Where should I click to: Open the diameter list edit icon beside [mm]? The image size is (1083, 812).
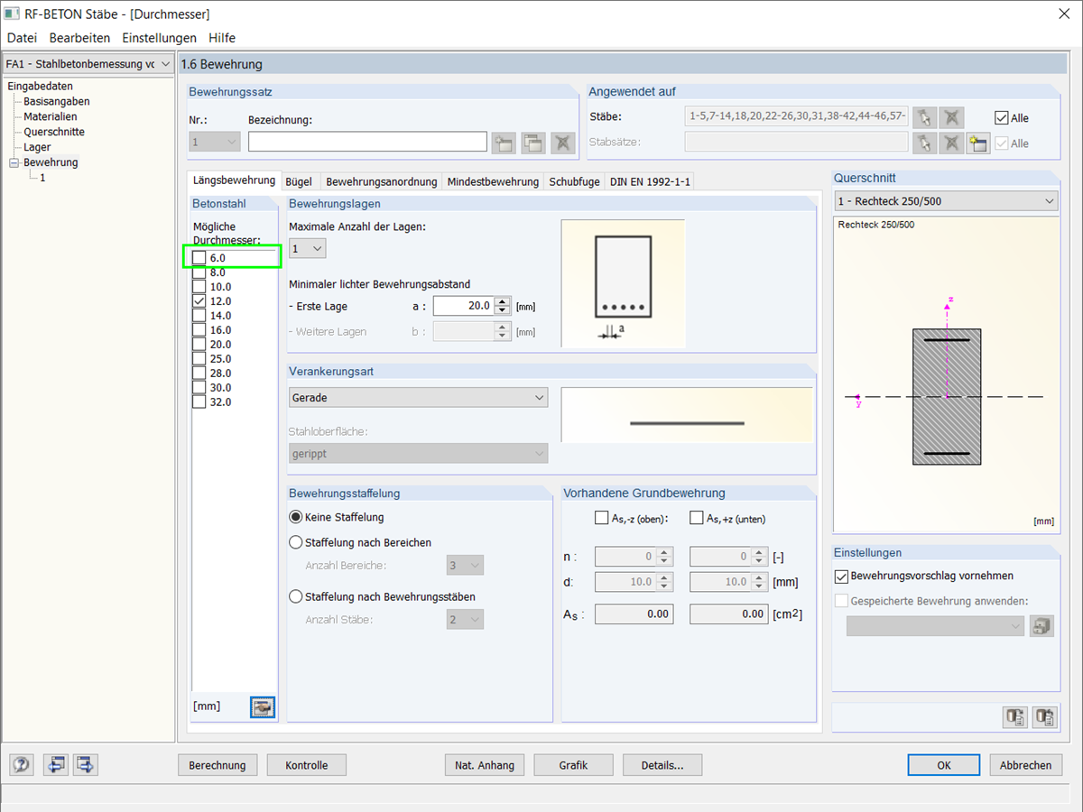click(263, 707)
